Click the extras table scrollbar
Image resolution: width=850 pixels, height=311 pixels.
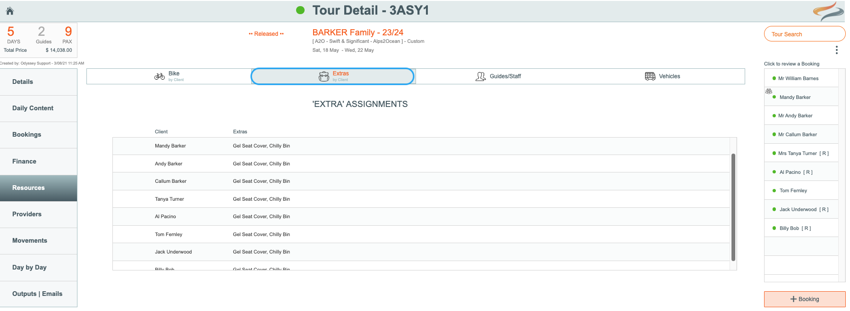click(x=733, y=207)
